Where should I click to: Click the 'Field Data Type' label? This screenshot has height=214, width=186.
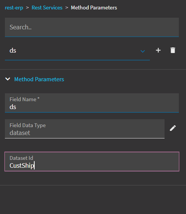(27, 125)
